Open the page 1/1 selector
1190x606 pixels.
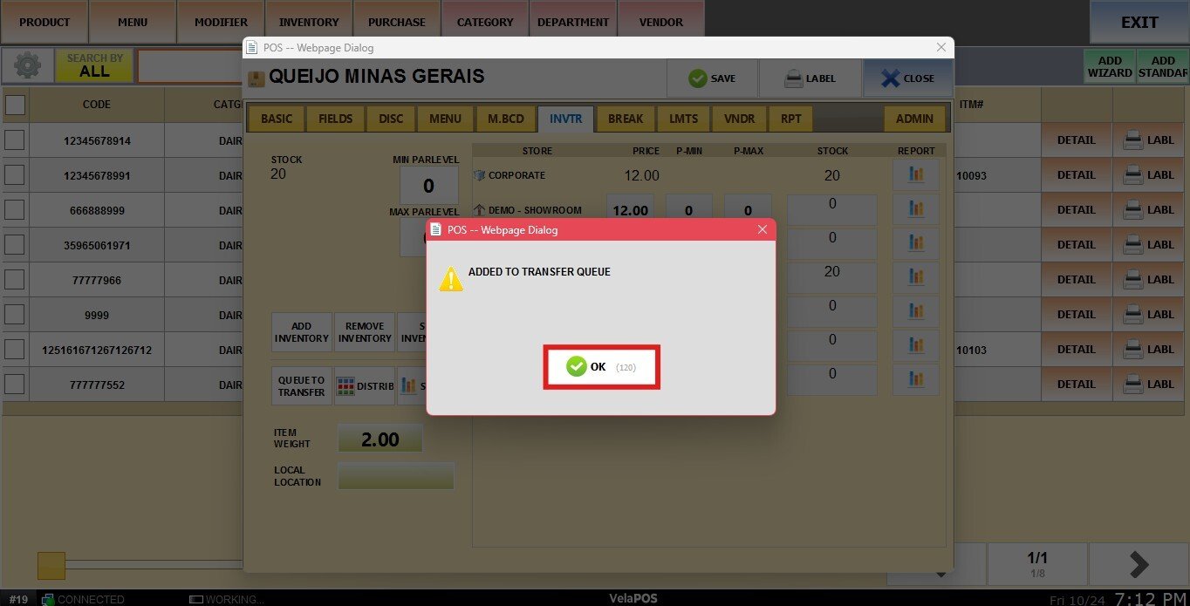1036,563
